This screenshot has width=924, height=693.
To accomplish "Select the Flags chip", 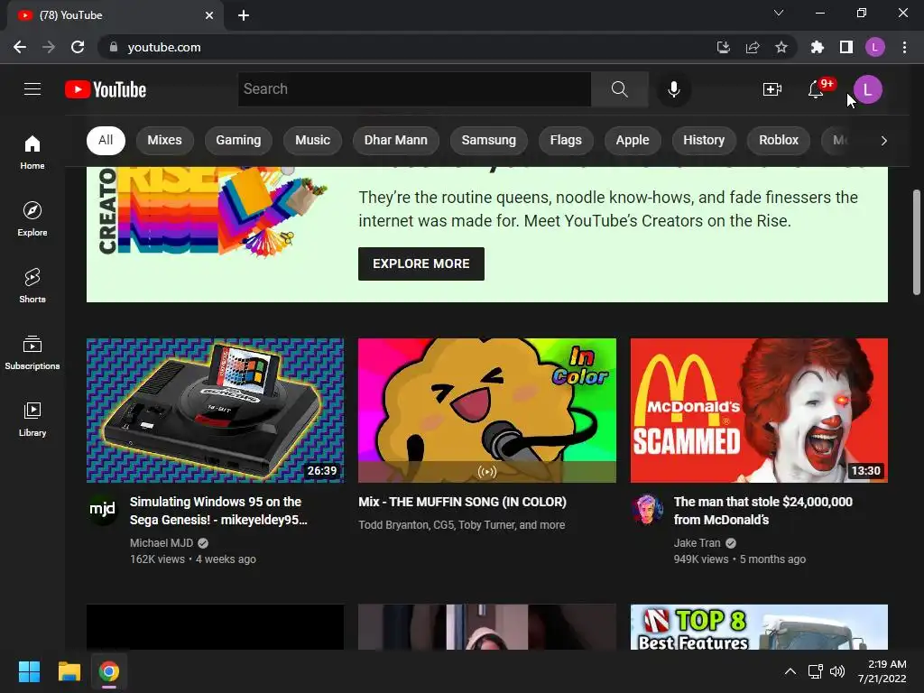I will point(566,140).
